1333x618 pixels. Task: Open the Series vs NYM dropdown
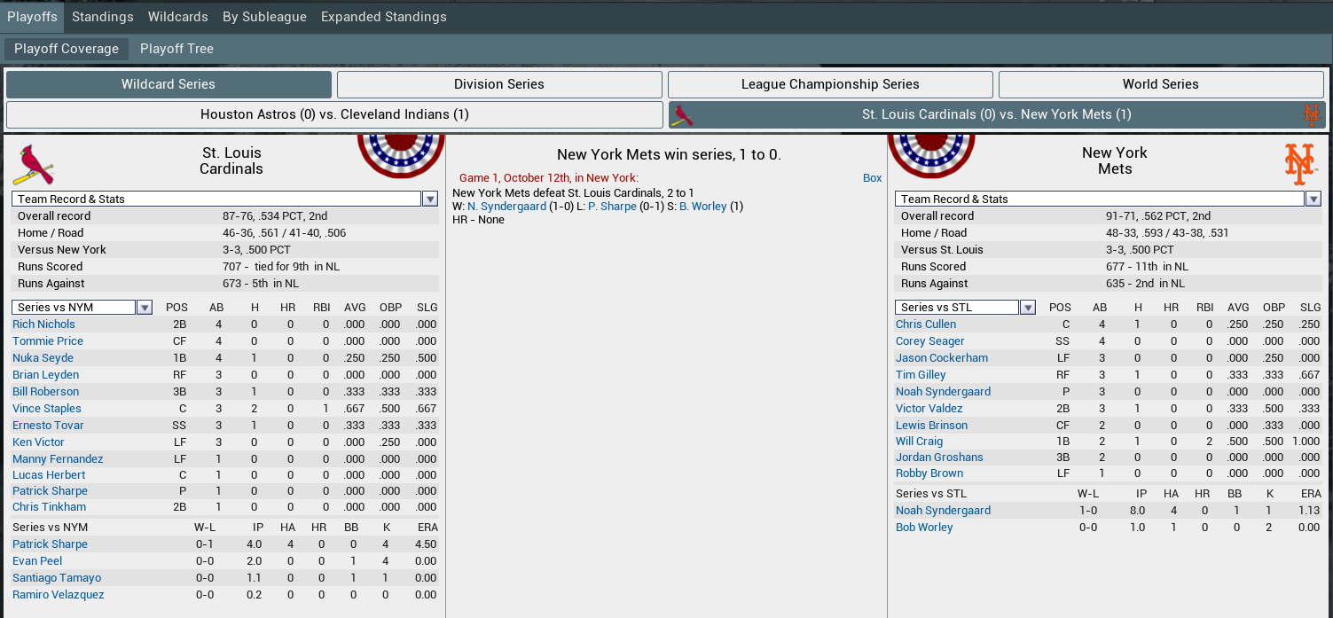click(145, 308)
